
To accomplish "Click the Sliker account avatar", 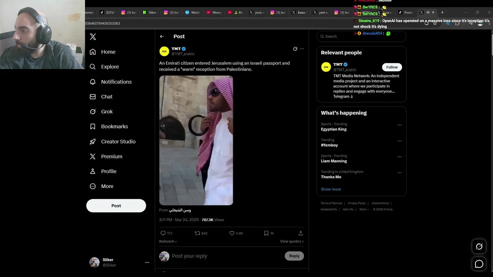I will pyautogui.click(x=94, y=262).
